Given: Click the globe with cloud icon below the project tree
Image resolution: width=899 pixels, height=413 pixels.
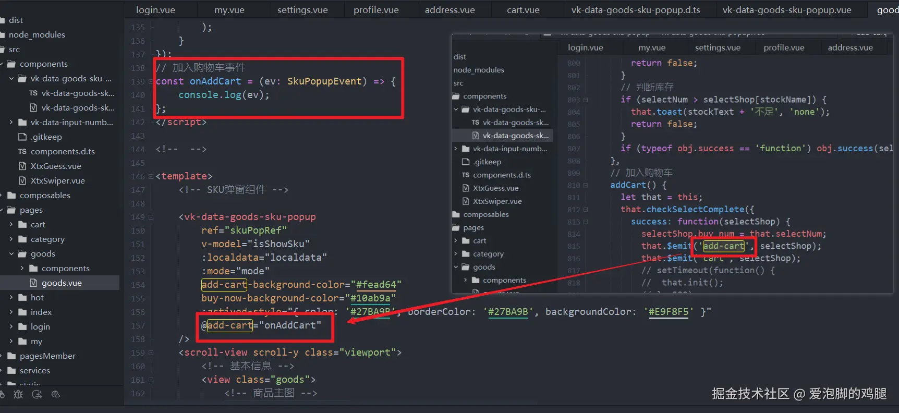Looking at the screenshot, I should (x=56, y=394).
